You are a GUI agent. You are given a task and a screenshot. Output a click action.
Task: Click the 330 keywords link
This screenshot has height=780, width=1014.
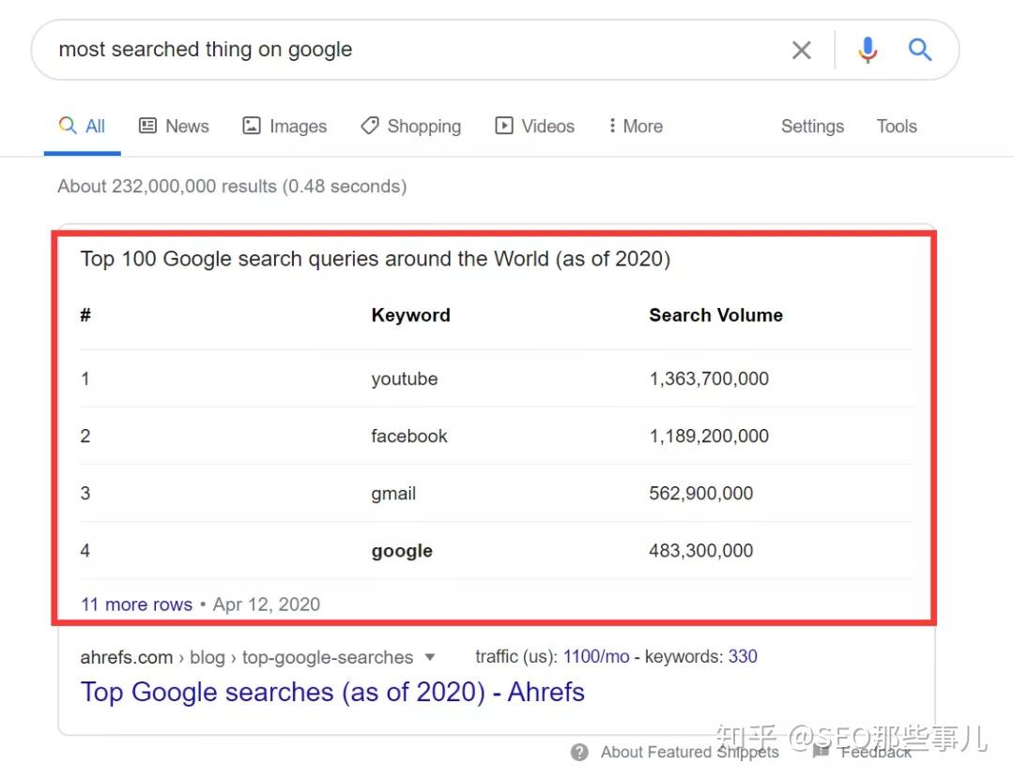coord(743,656)
